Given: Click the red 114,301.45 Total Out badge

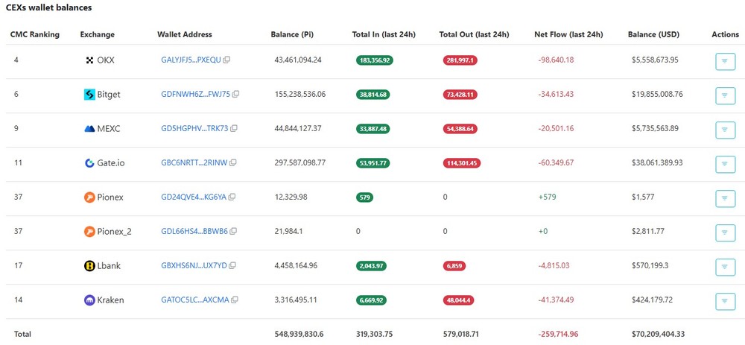Looking at the screenshot, I should 461,163.
